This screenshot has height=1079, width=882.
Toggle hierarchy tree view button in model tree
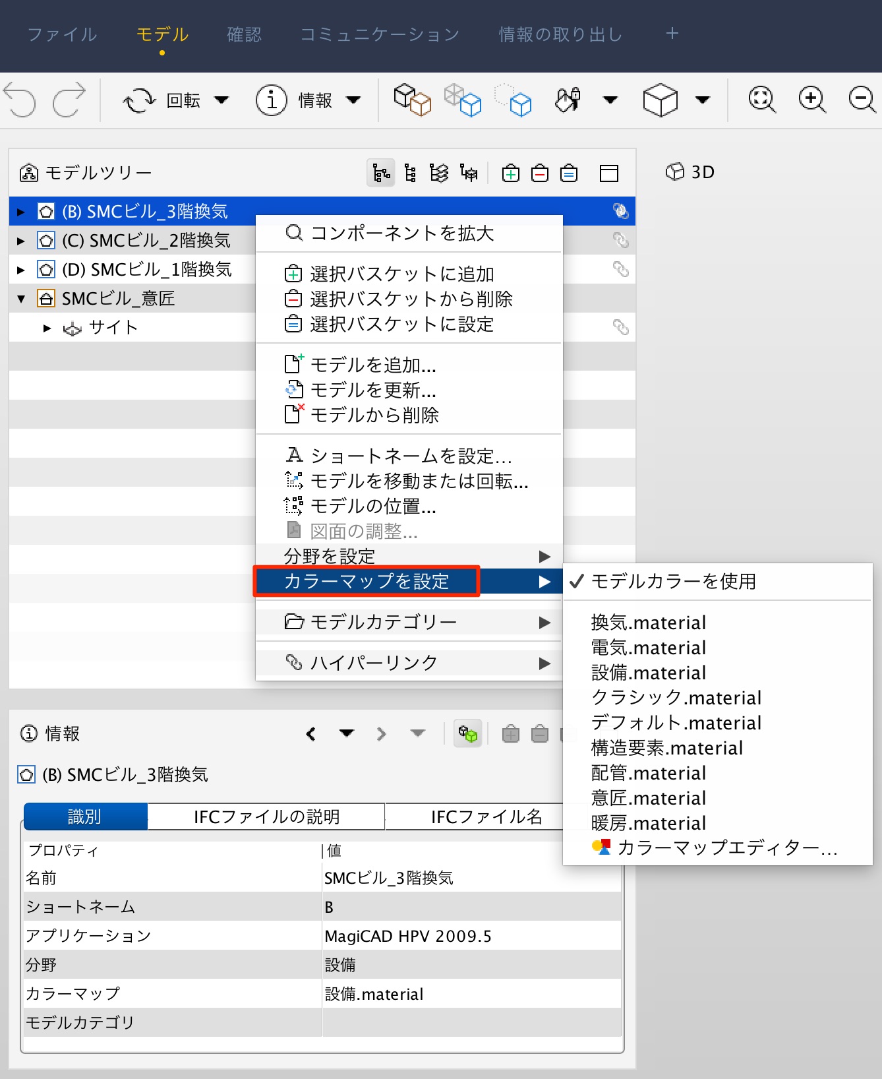(x=381, y=173)
